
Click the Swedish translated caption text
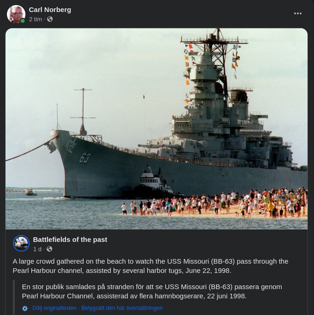point(152,291)
